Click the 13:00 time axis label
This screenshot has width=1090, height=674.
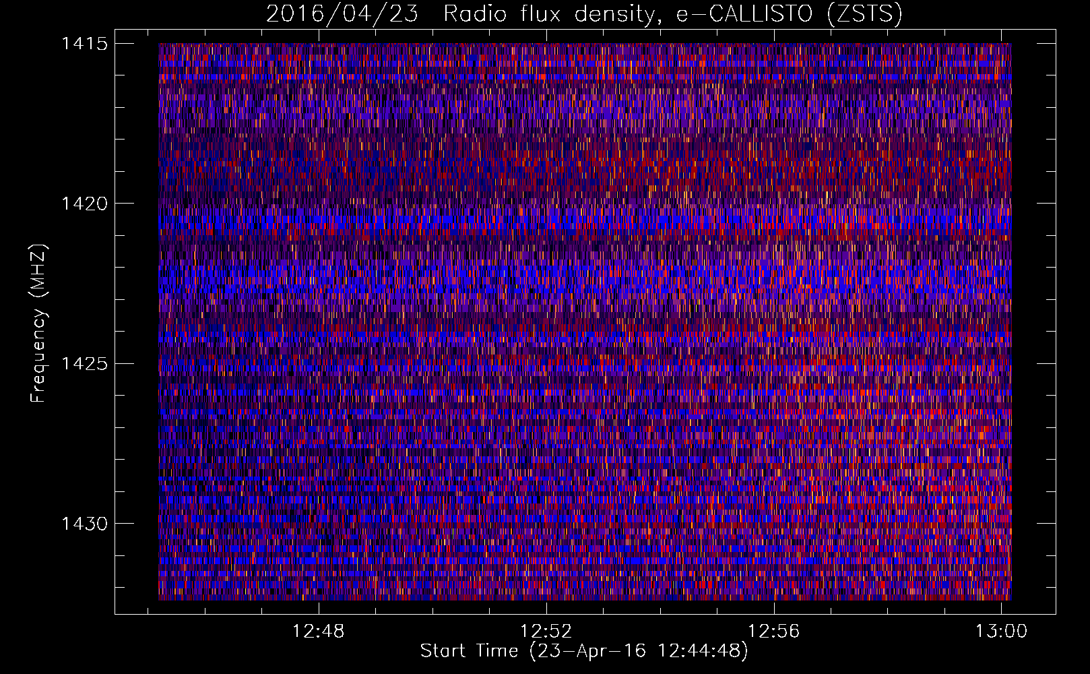(1001, 631)
